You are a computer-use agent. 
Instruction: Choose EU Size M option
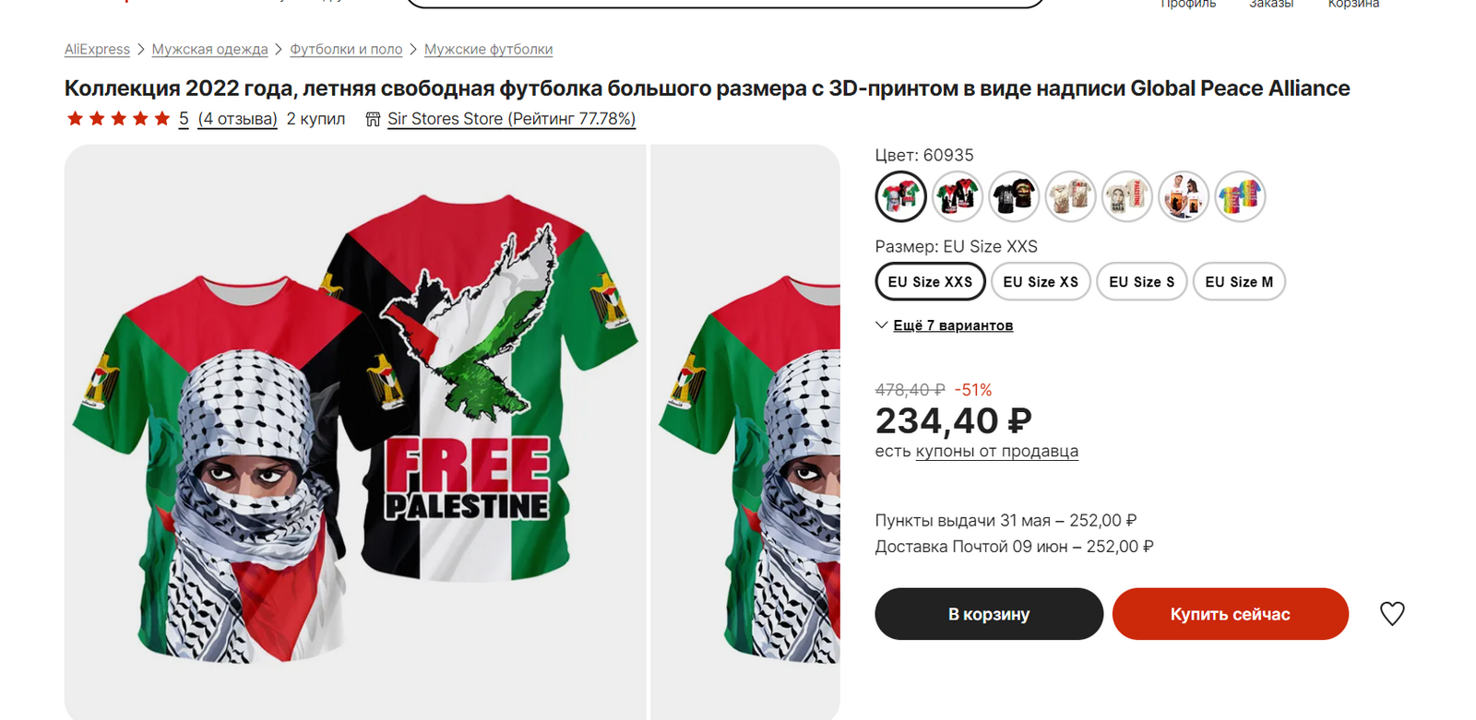[1239, 282]
